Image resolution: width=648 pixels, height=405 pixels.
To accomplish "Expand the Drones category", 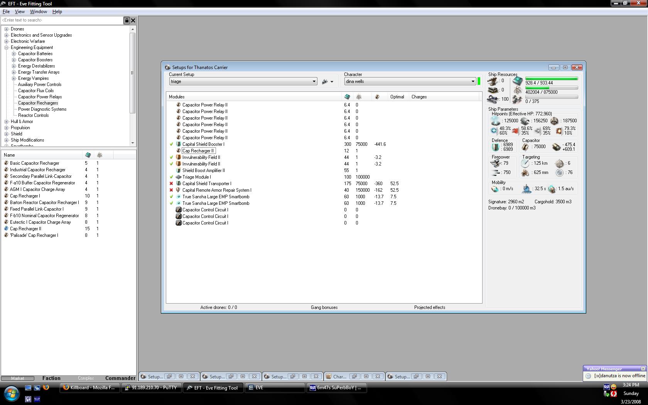I will tap(6, 29).
